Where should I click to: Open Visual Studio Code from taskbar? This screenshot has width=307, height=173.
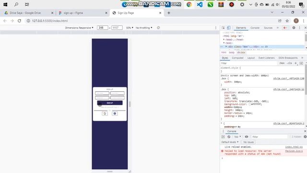[x=200, y=4]
